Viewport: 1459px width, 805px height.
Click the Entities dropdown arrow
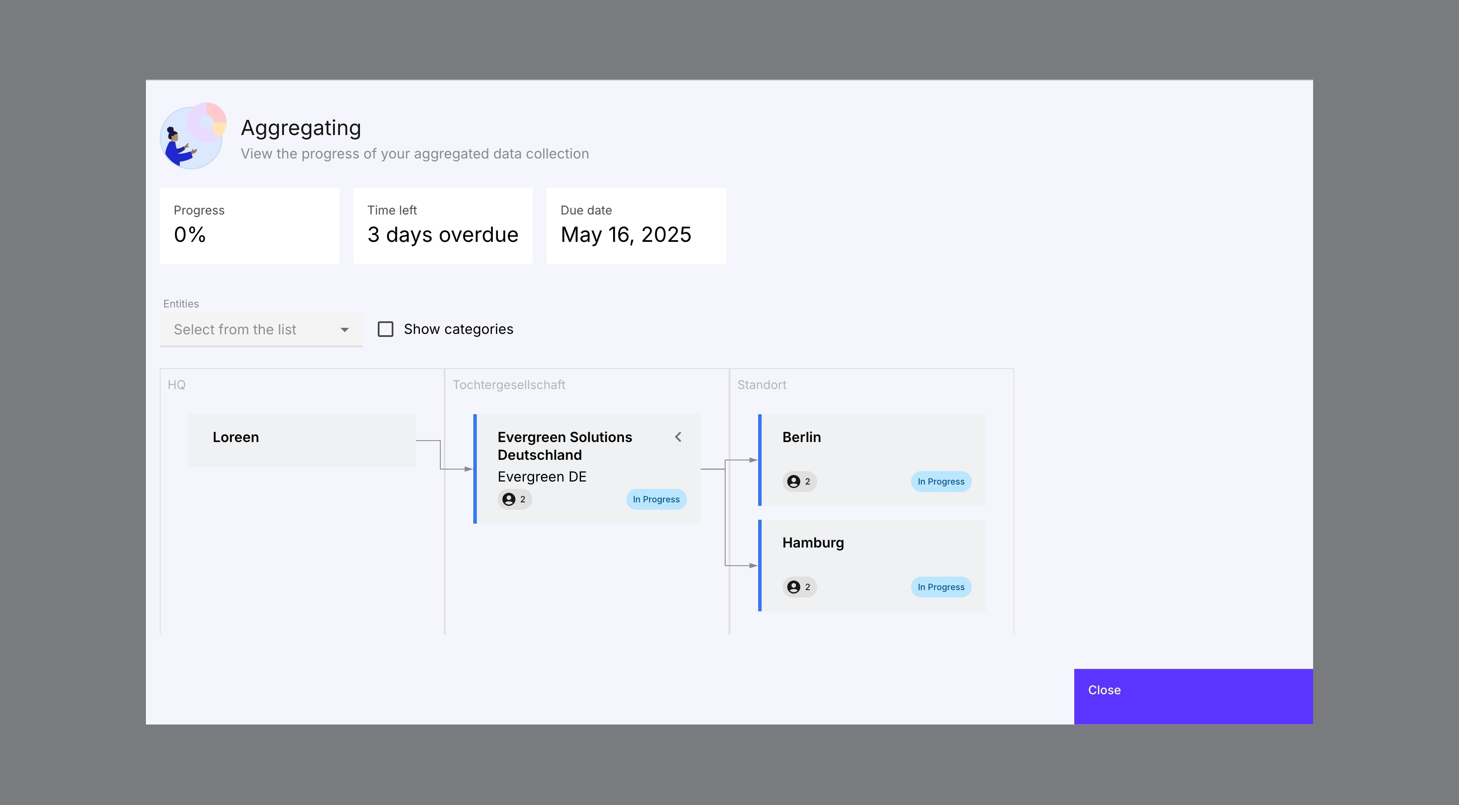click(x=344, y=330)
